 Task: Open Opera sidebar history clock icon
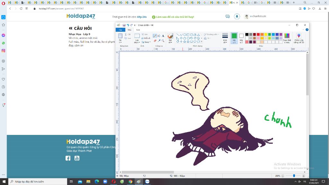[3, 87]
